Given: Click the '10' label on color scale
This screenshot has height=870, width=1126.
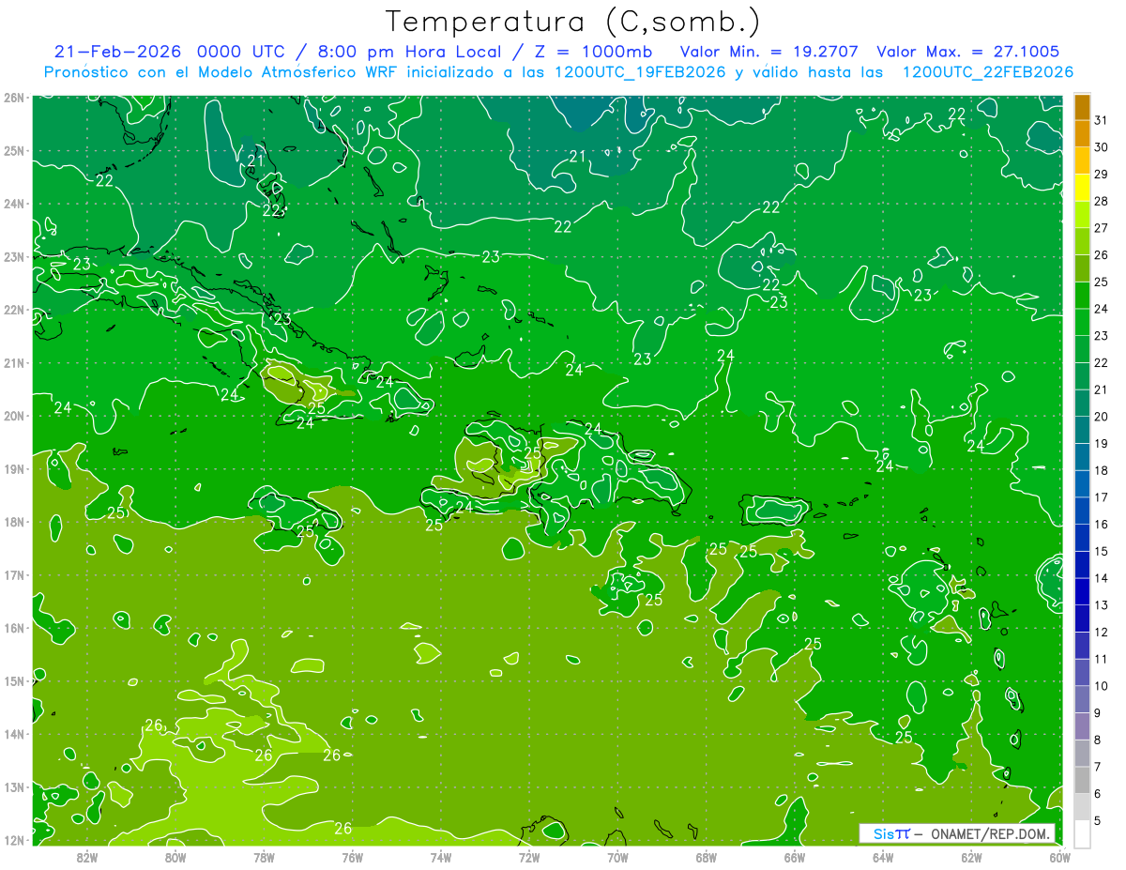Looking at the screenshot, I should (1102, 686).
